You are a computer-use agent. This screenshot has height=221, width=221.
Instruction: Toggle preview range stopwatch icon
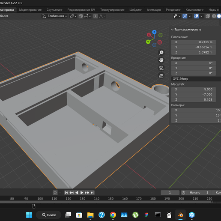(x=183, y=193)
